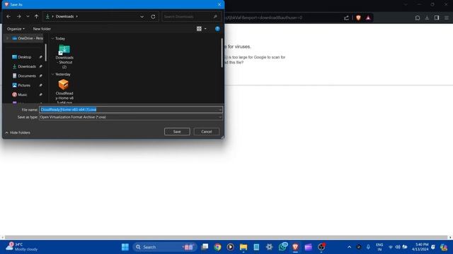Open Windows Start menu
Viewport: 453px width, 254px height.
(x=125, y=247)
